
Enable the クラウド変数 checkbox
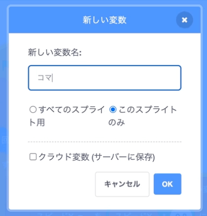[33, 157]
